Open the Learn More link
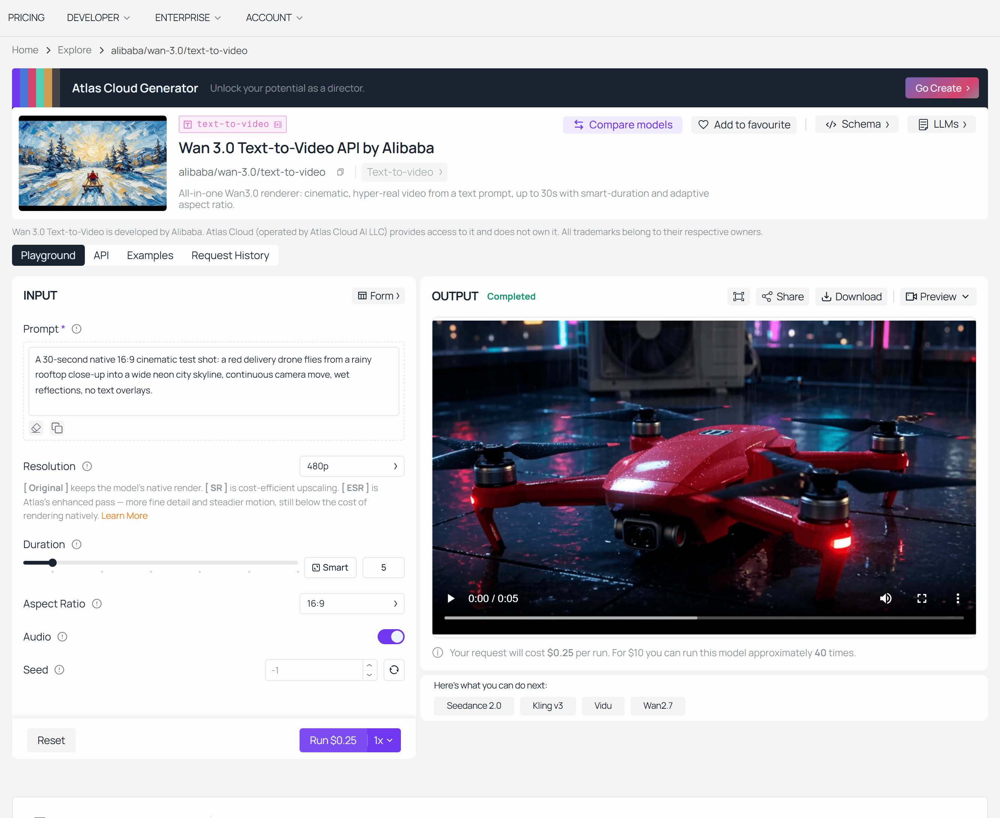This screenshot has height=818, width=1000. [x=124, y=516]
